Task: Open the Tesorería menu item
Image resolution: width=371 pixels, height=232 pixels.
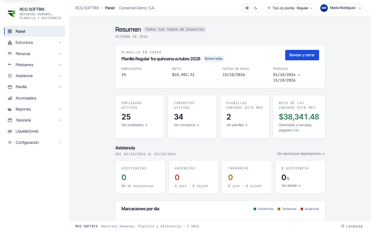Action: click(x=35, y=120)
